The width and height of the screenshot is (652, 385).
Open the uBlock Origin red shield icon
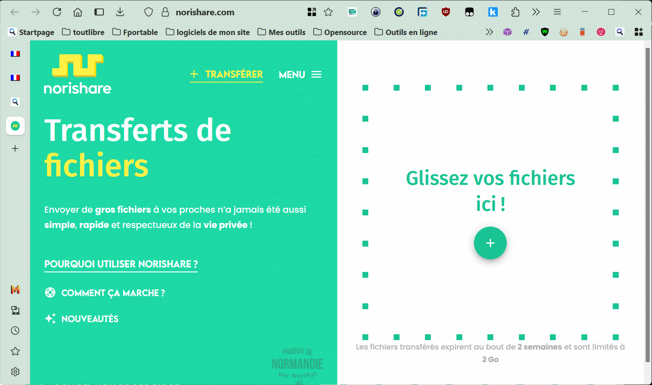click(x=446, y=12)
